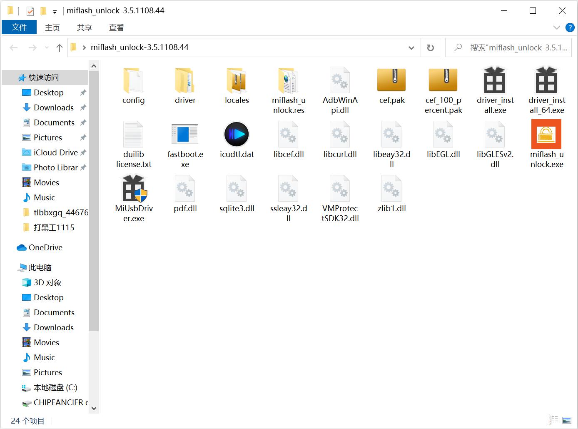
Task: Click the address bar path miflash_unlock-3.5.1108.44
Action: [140, 47]
